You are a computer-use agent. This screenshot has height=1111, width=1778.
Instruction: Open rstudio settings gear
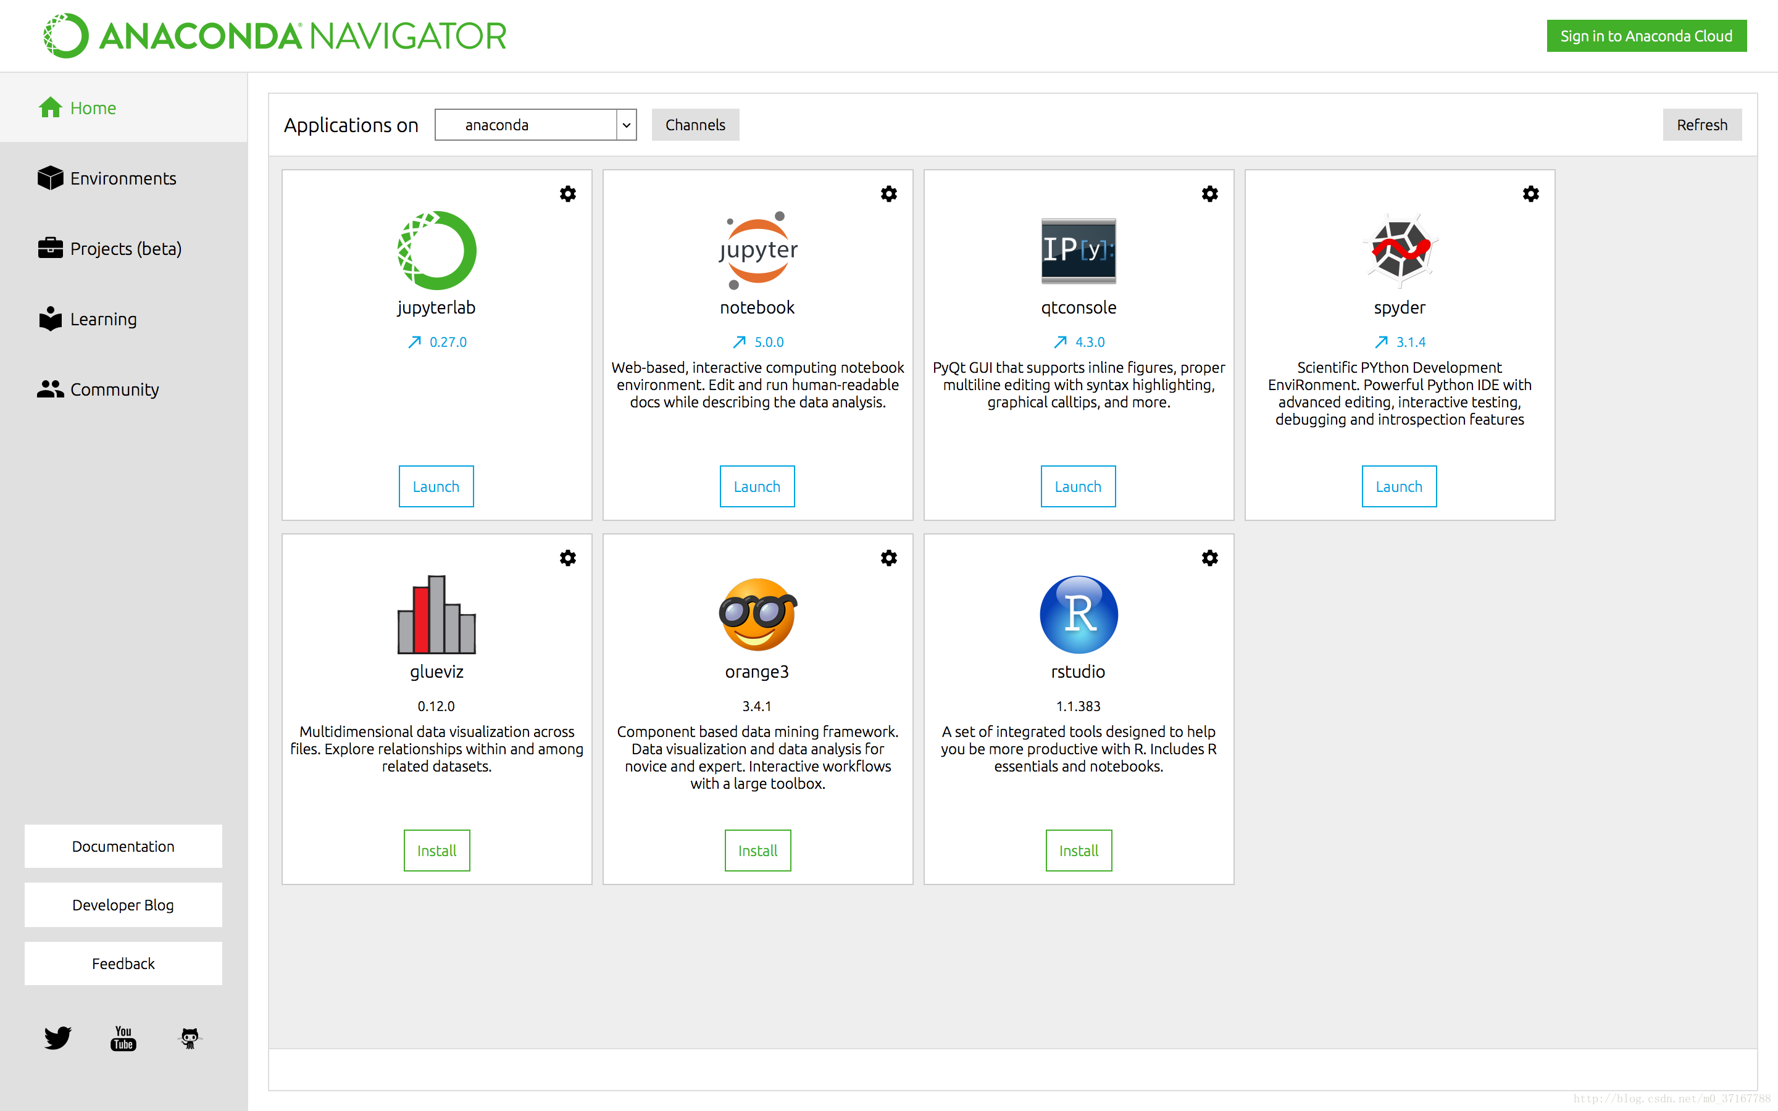[x=1210, y=558]
